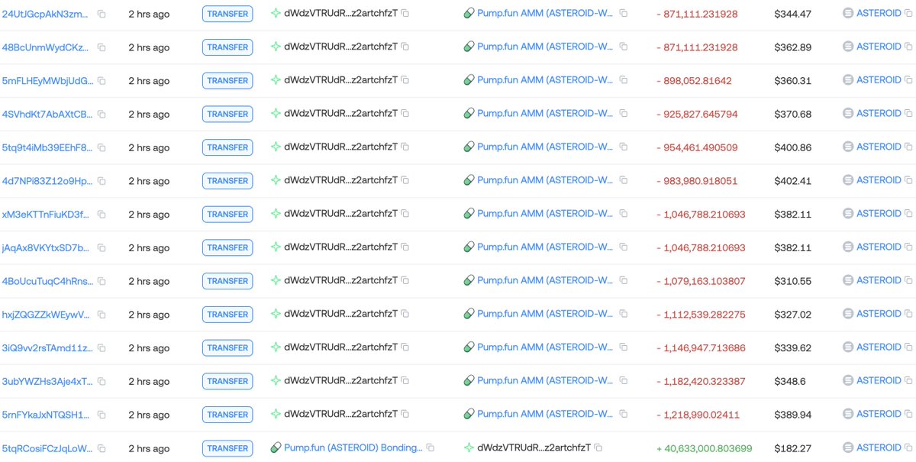The image size is (916, 462).
Task: Click ASTEROID token icon in $389.94 row
Action: (847, 414)
